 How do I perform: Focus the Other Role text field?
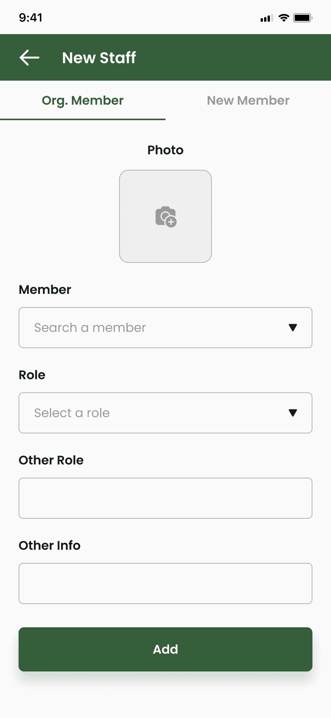(x=165, y=498)
